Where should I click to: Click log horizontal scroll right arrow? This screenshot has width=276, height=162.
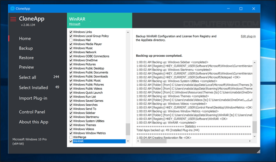250,141
